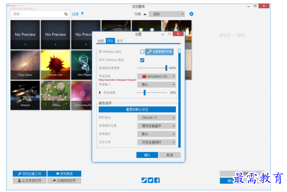This screenshot has width=287, height=192.
Task: Open the Simplified Chinese language dropdown
Action: click(157, 76)
